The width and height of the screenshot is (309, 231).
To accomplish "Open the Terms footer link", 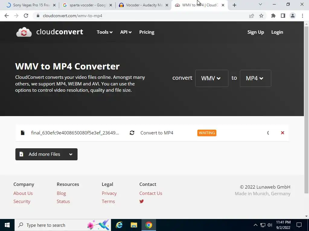I will click(x=108, y=201).
